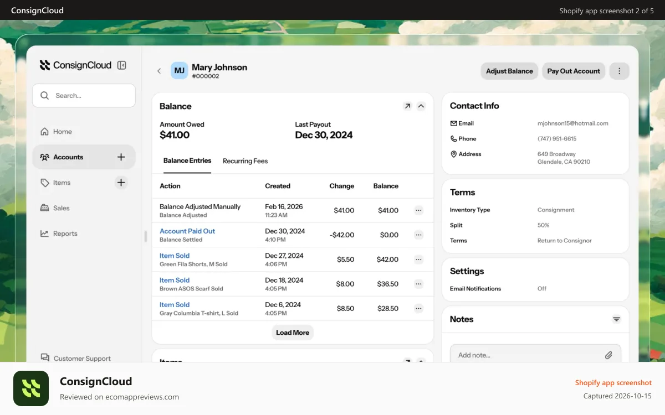Click the Email Notifications Off value

542,288
